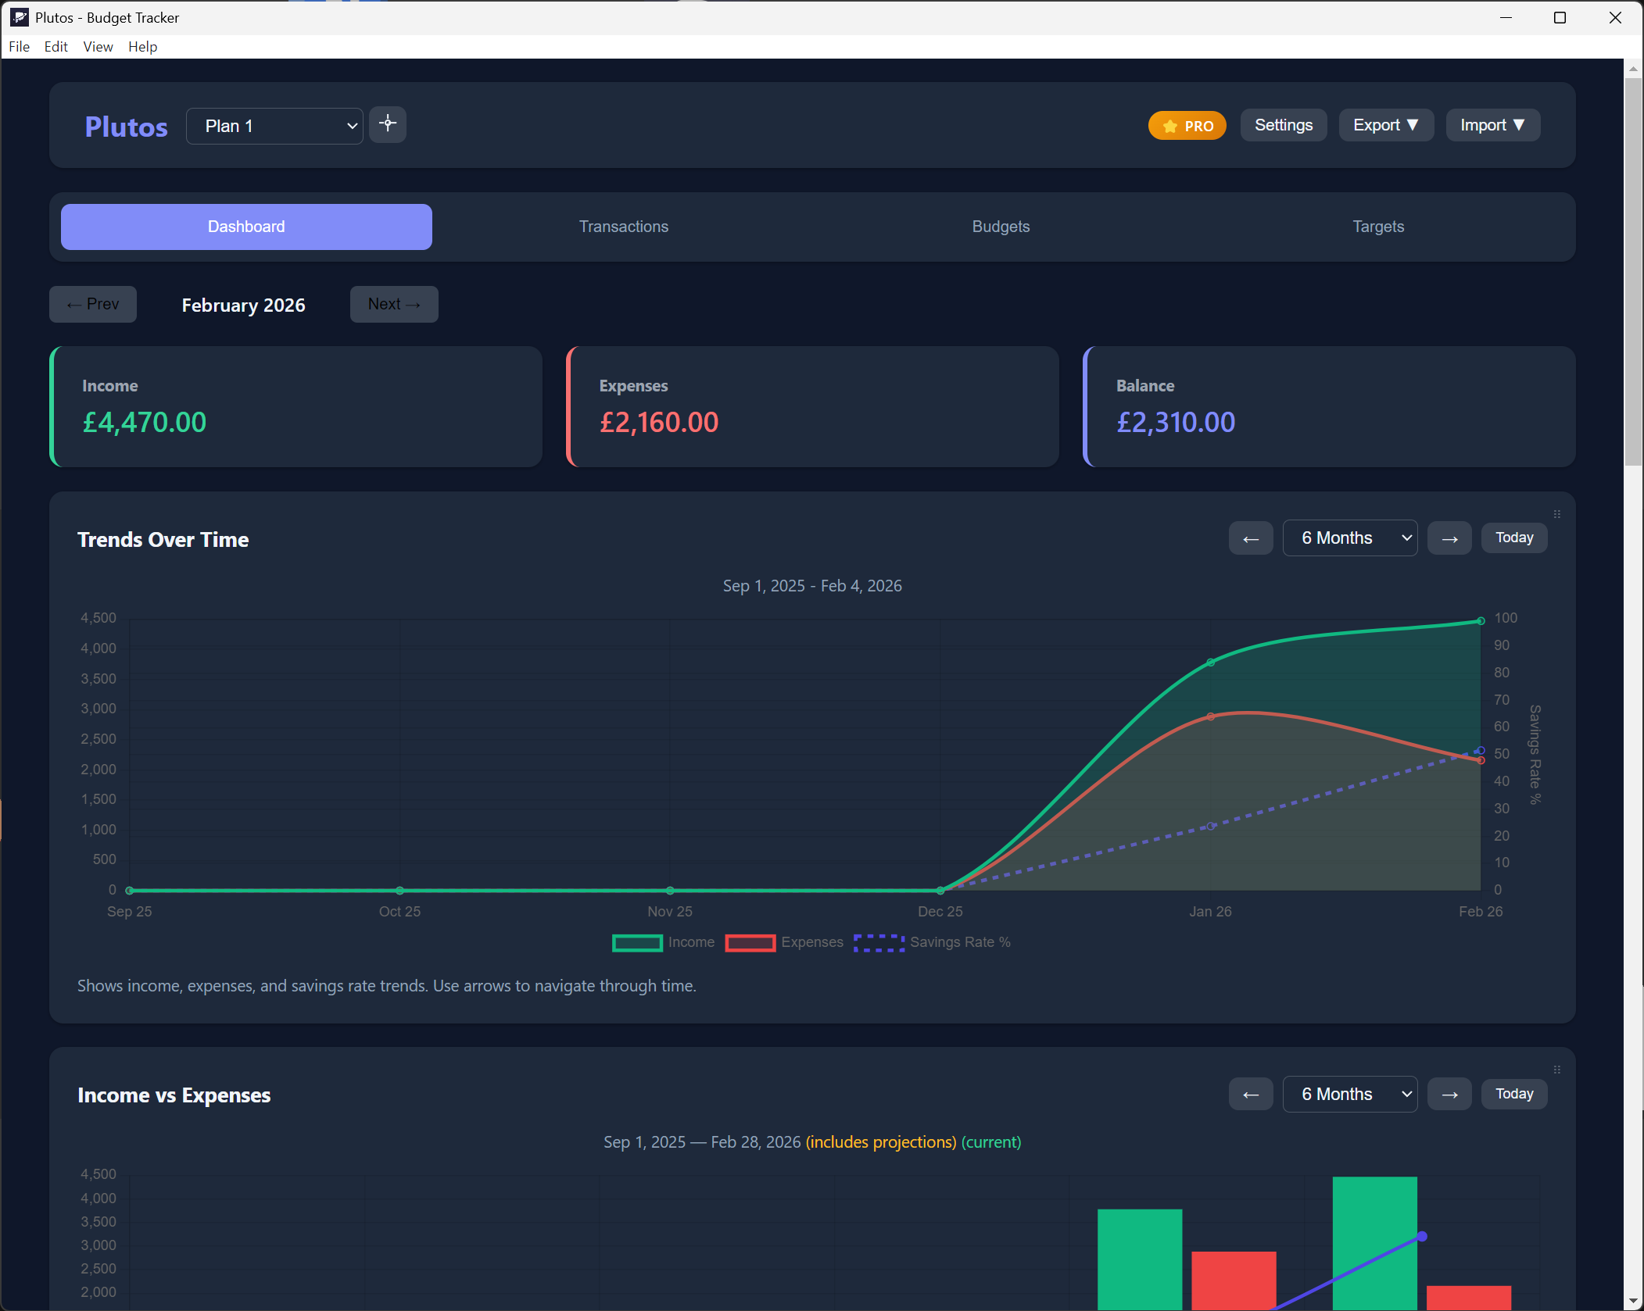Open the 6 Months range dropdown on Trends chart
The height and width of the screenshot is (1311, 1644).
point(1349,538)
